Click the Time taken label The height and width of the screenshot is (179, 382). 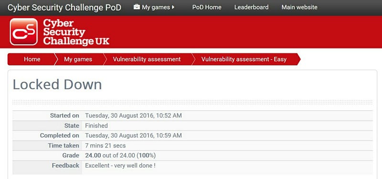pos(64,146)
